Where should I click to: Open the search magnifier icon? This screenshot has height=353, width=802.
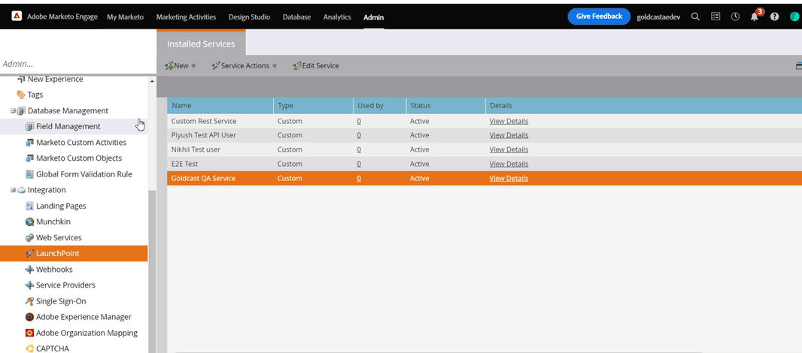pyautogui.click(x=695, y=17)
